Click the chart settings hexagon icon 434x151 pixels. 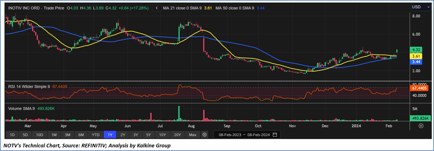coord(421,126)
